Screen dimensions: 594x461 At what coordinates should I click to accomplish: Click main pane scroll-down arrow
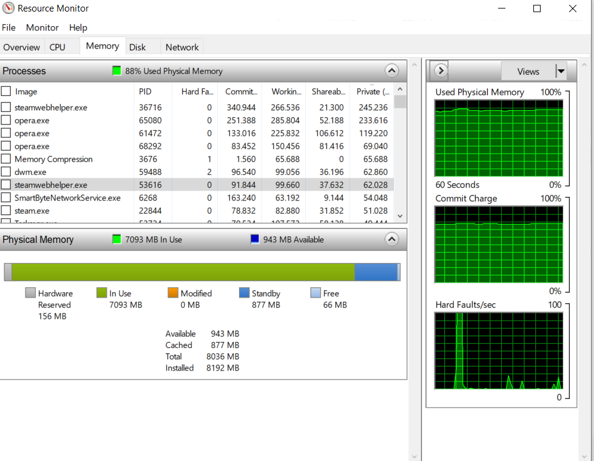tap(414, 457)
